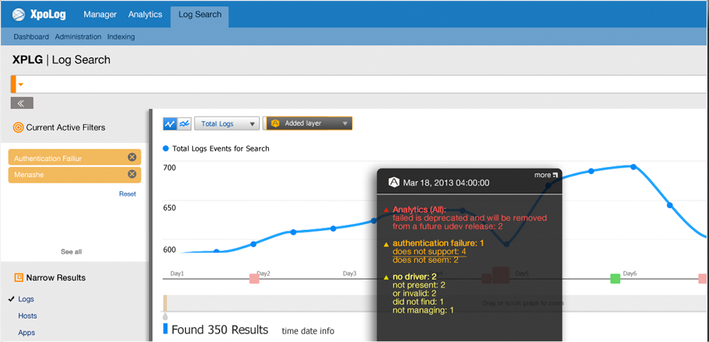This screenshot has height=342, width=709.
Task: Click the Day3 axis label
Action: coord(350,274)
